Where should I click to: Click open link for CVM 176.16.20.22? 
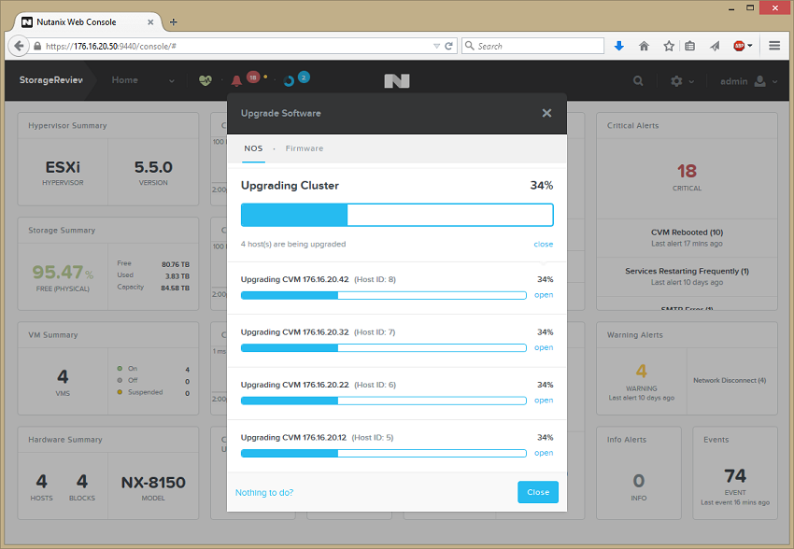click(544, 401)
